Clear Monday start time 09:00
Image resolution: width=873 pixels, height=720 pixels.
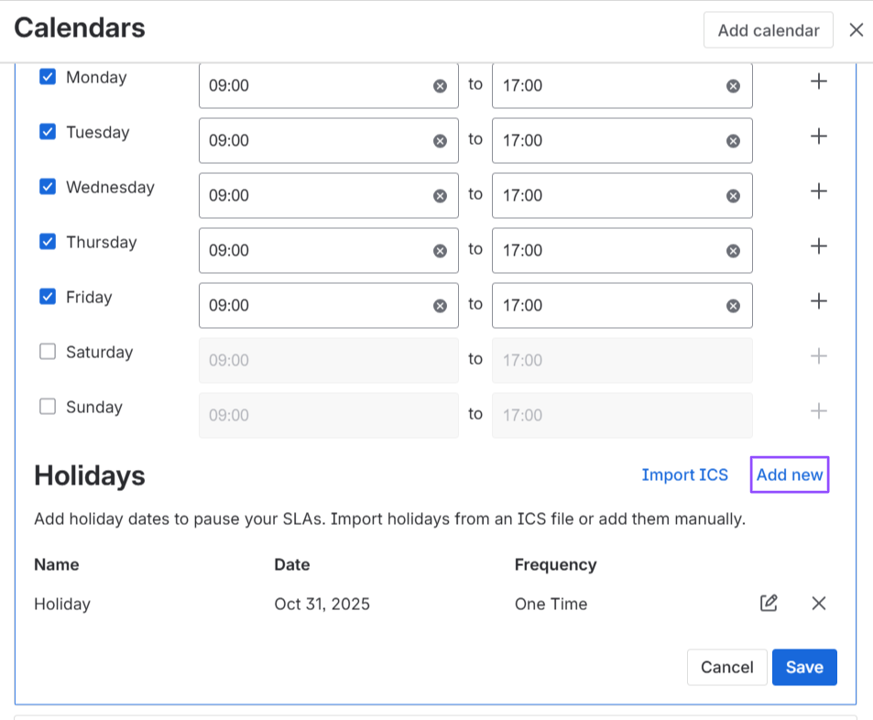click(x=440, y=86)
